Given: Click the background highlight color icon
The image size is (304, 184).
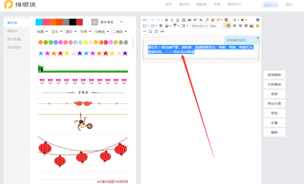Looking at the screenshot, I should (243, 20).
